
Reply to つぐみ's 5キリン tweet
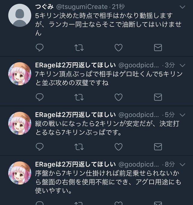[x=40, y=47]
